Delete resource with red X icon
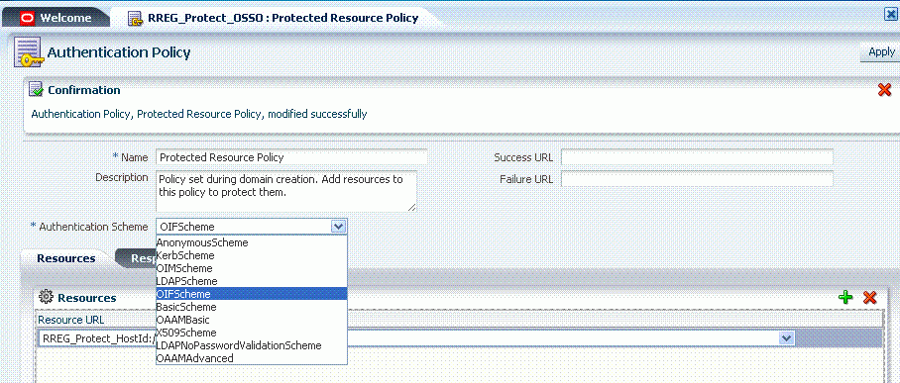The height and width of the screenshot is (383, 900). [x=870, y=297]
